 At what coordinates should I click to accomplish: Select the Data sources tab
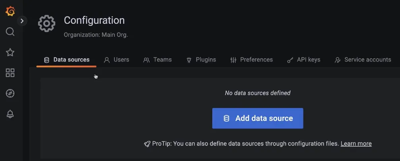point(67,60)
